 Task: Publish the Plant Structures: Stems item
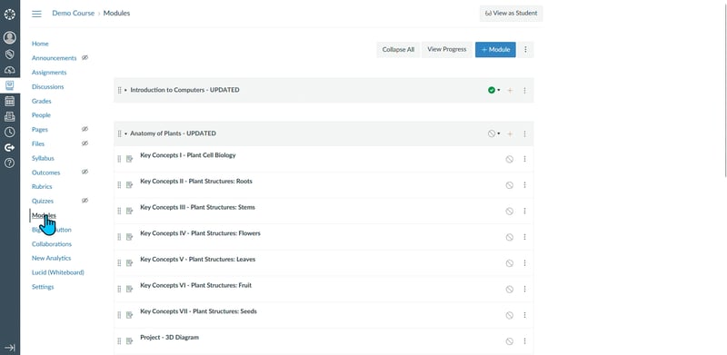[509, 211]
